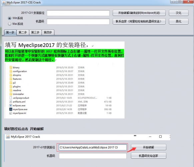The height and width of the screenshot is (167, 194).
Task: Click the myeclipse.exe application icon
Action: (x=11, y=109)
